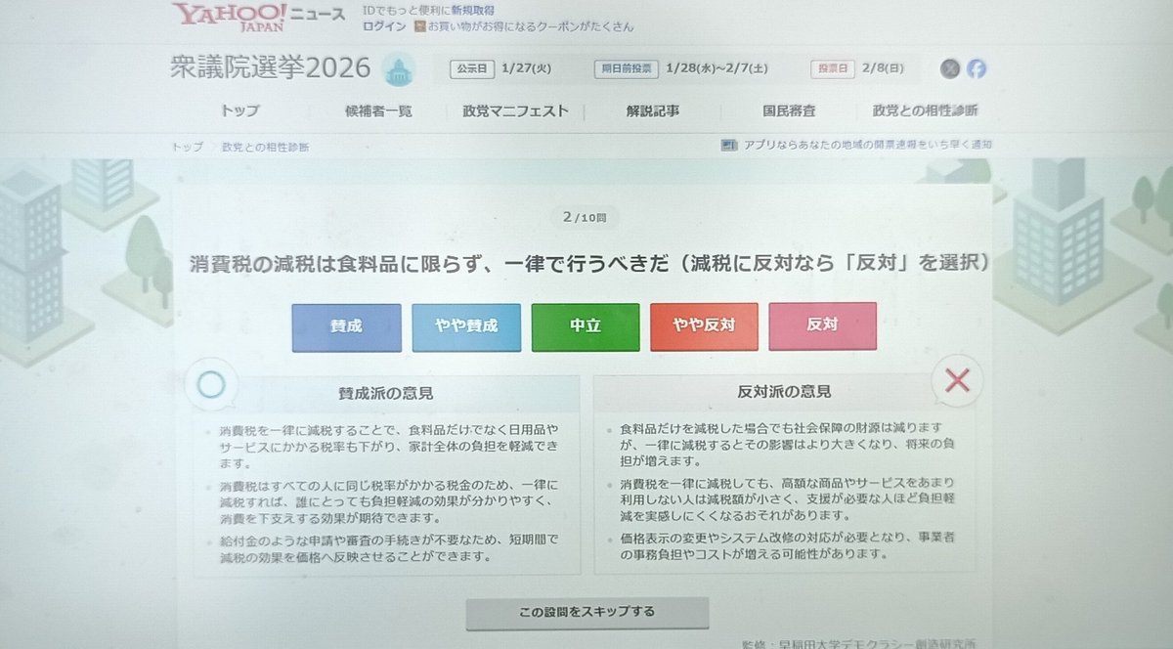
Task: Share the page via Facebook icon
Action: pyautogui.click(x=977, y=68)
